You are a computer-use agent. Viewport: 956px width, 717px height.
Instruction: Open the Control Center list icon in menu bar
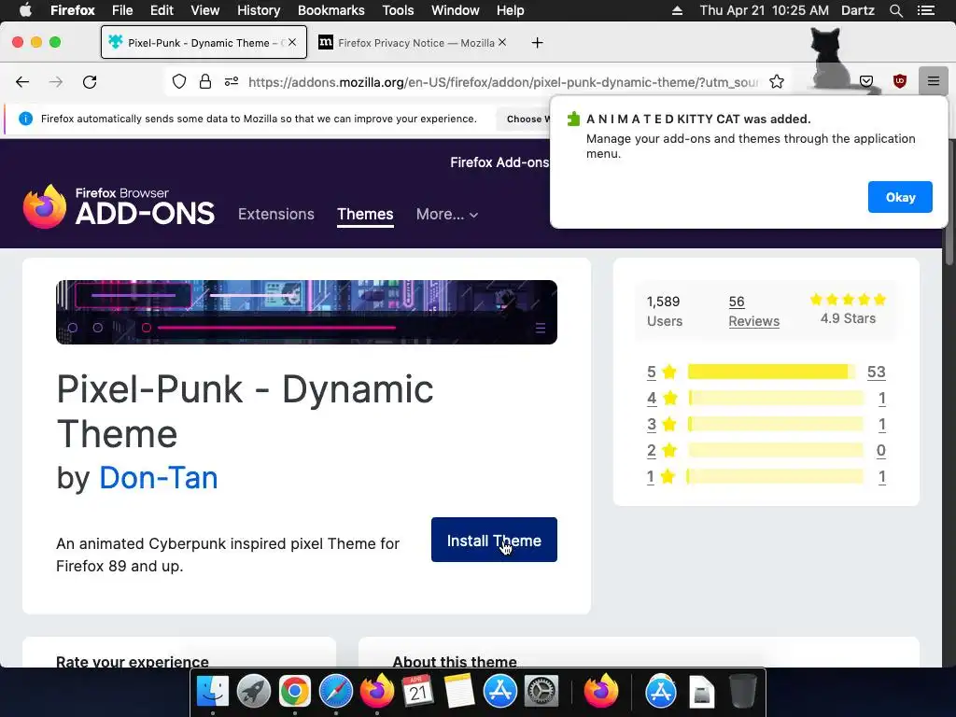click(925, 10)
